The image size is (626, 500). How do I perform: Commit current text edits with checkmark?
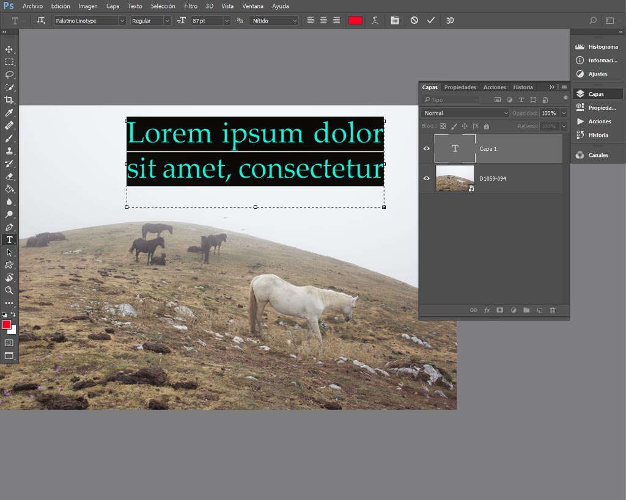431,20
